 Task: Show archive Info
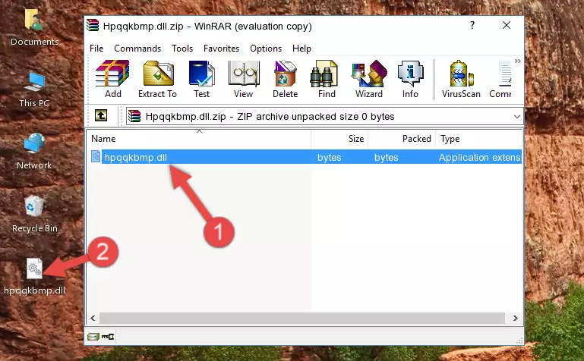click(410, 80)
